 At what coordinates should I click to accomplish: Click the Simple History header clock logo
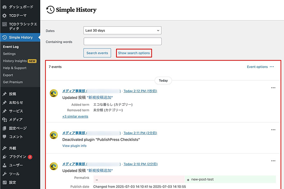click(x=50, y=10)
